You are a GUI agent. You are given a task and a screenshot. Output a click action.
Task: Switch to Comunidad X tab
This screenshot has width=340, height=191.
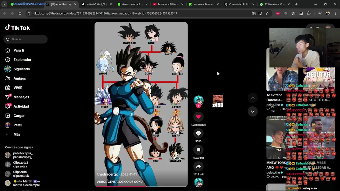pyautogui.click(x=239, y=4)
